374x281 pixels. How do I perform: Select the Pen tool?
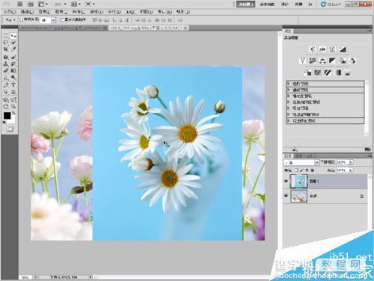(6, 85)
